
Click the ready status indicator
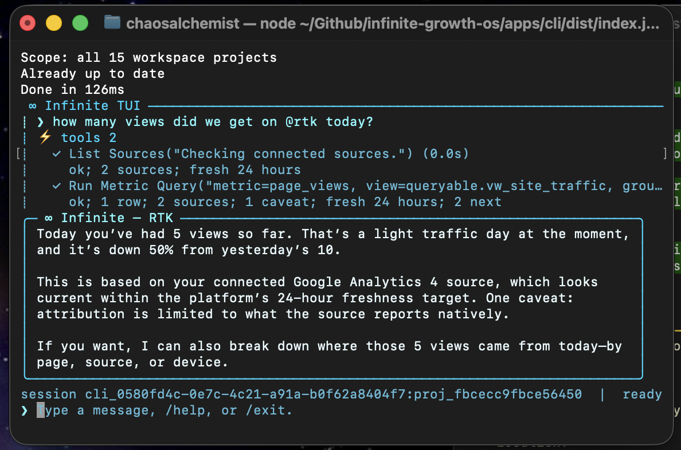tap(642, 394)
